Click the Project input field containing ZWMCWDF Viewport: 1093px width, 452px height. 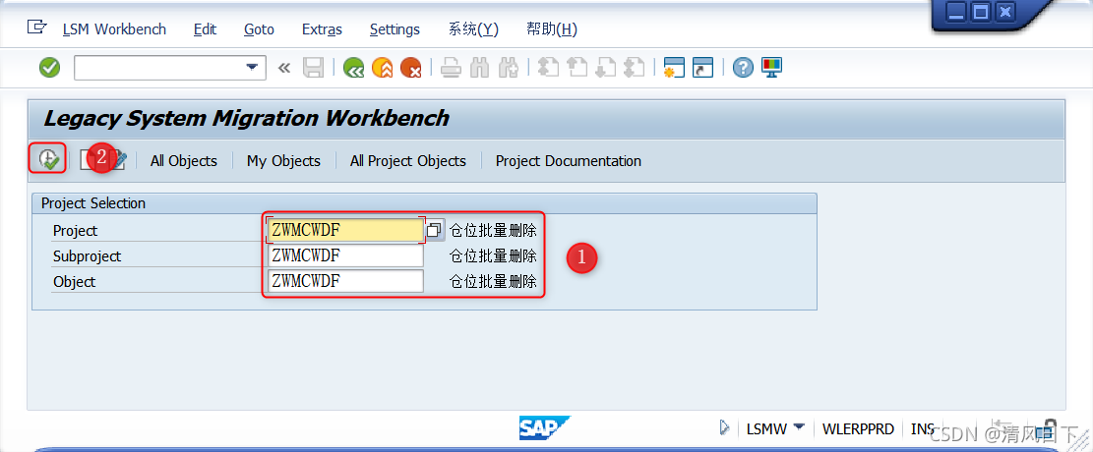pyautogui.click(x=345, y=230)
